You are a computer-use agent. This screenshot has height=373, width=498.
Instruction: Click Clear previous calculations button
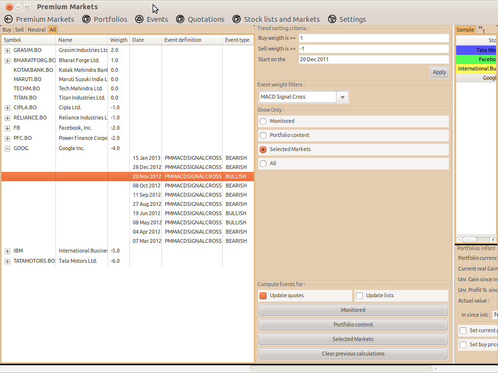pos(353,354)
